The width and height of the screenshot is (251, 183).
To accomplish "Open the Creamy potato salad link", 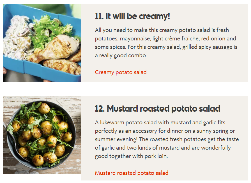I will pos(121,72).
